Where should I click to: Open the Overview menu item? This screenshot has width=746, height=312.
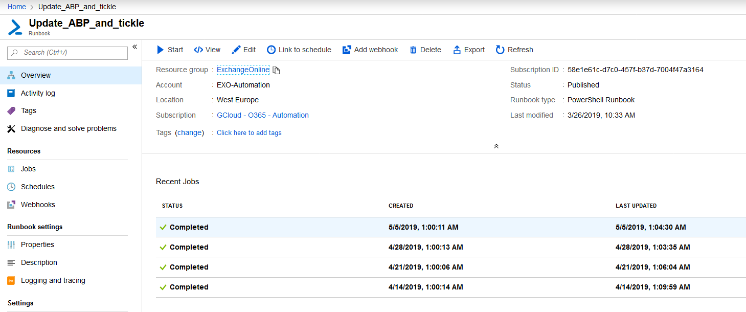point(71,75)
